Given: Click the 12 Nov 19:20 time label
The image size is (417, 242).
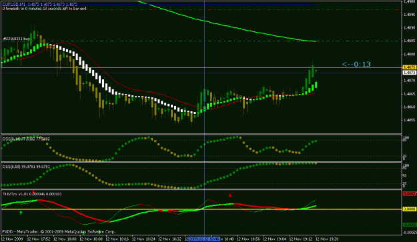Looking at the screenshot, I should click(x=327, y=239).
